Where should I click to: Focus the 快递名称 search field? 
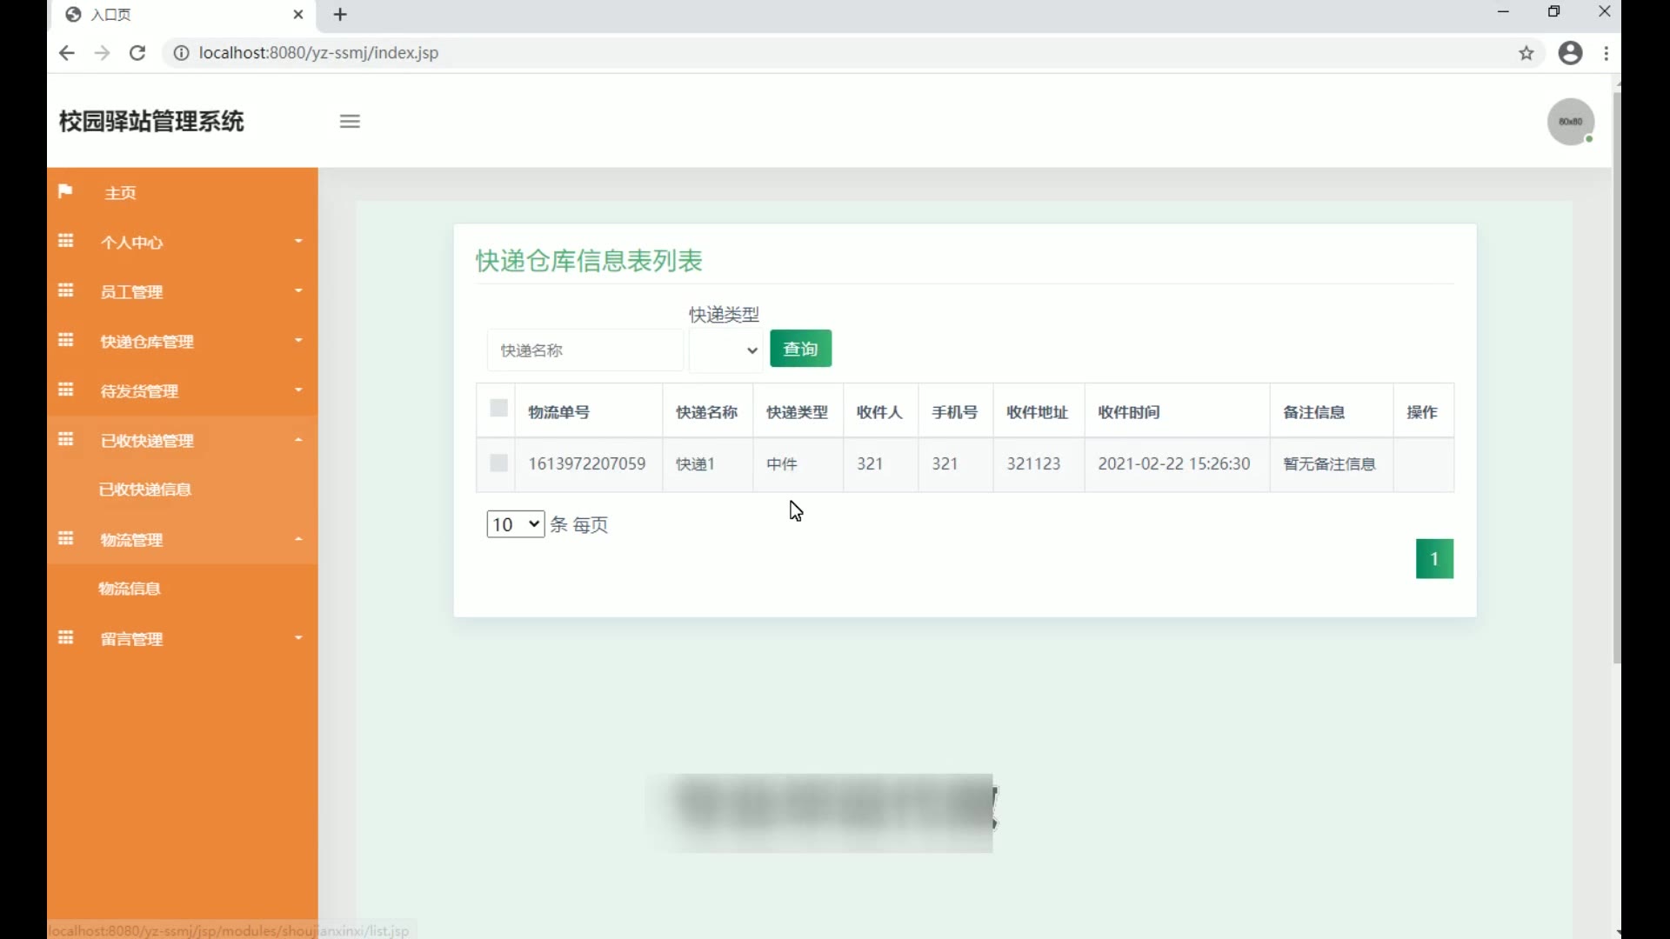click(x=585, y=350)
